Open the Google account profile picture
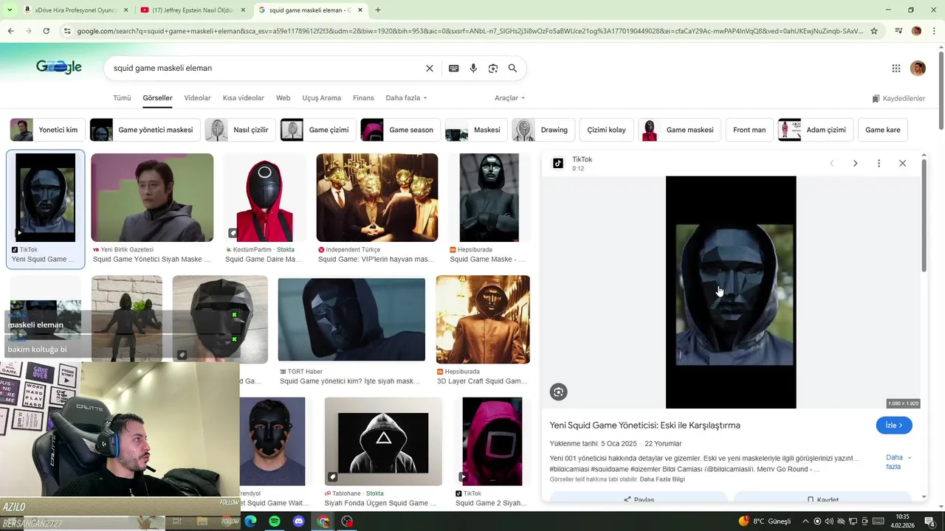The image size is (945, 531). (918, 68)
